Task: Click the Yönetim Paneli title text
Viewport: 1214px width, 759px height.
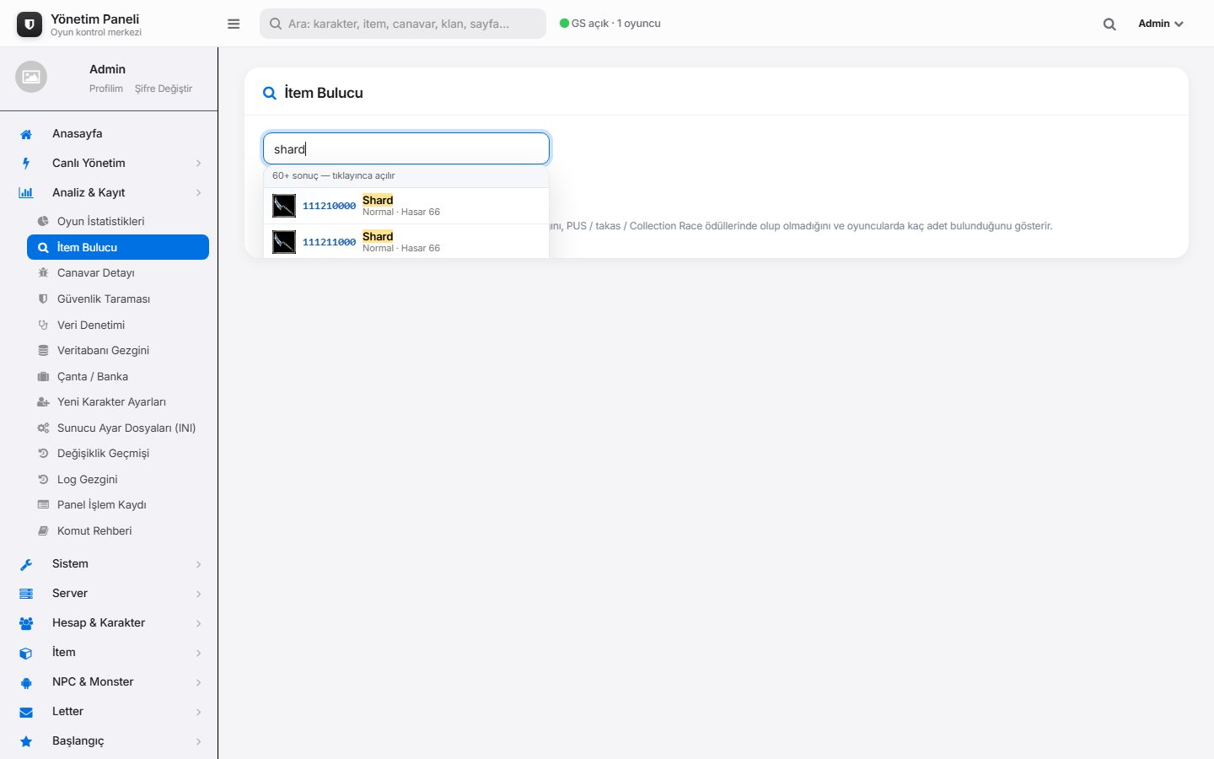Action: pos(95,19)
